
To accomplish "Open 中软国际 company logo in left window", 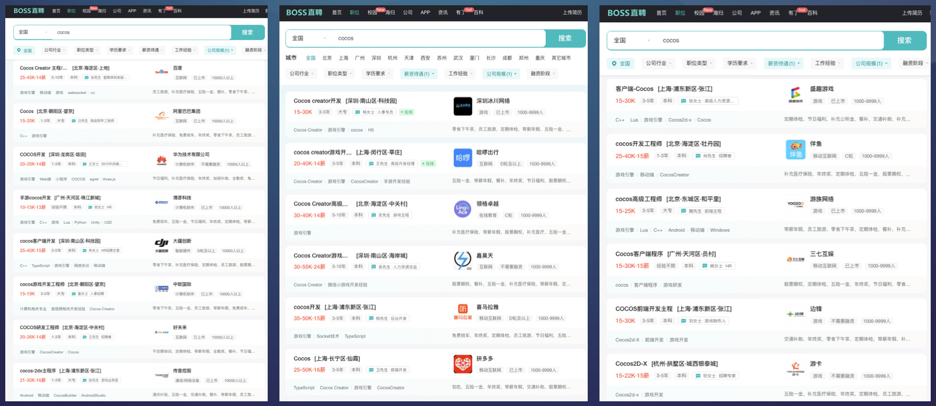I will click(x=161, y=288).
